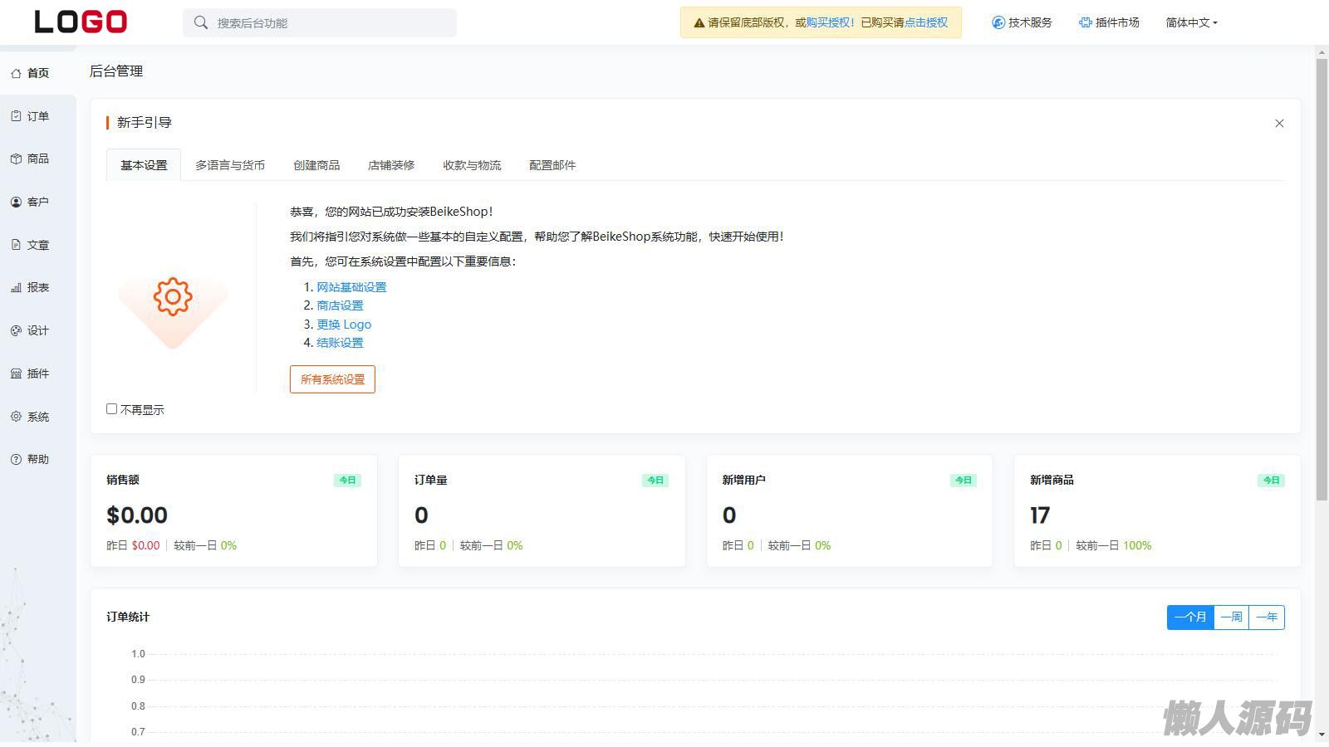This screenshot has width=1329, height=747.
Task: Expand the 简体中文 language dropdown
Action: 1191,22
